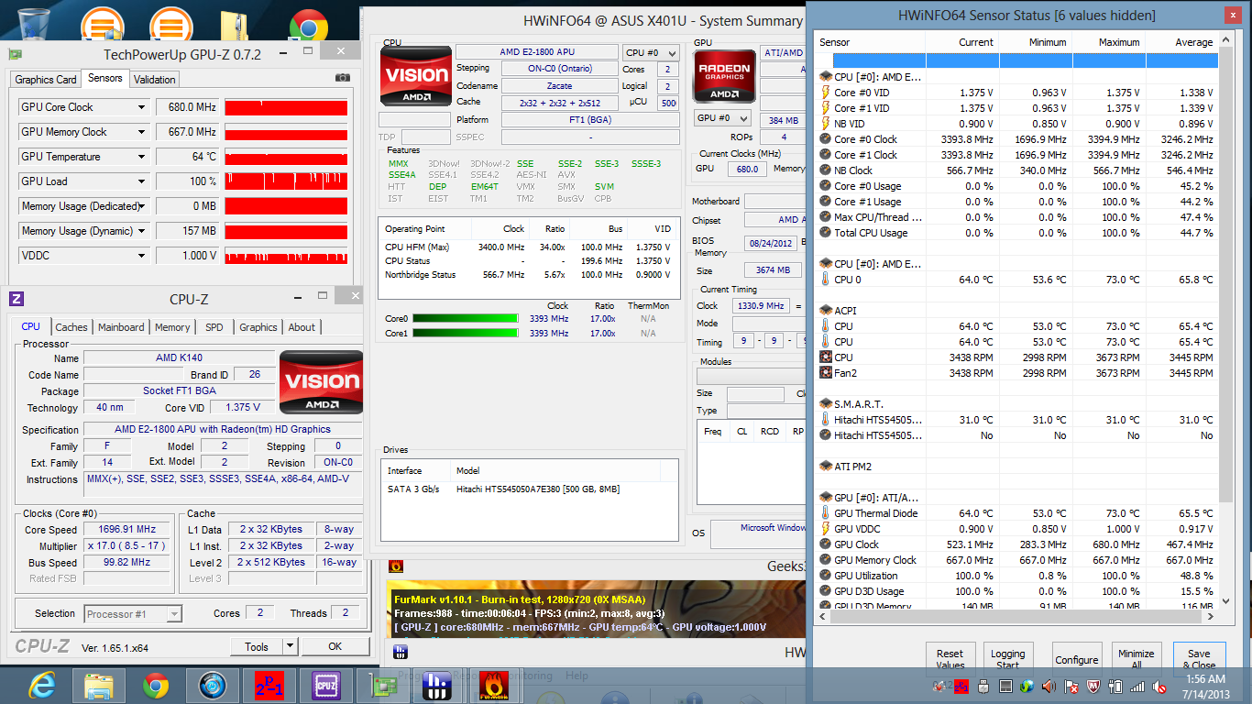Click the CPU-Z OK button
The image size is (1252, 704).
coord(335,646)
